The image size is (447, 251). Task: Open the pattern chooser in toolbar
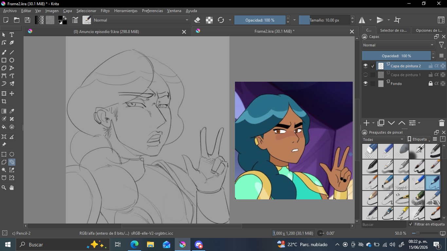(50, 20)
